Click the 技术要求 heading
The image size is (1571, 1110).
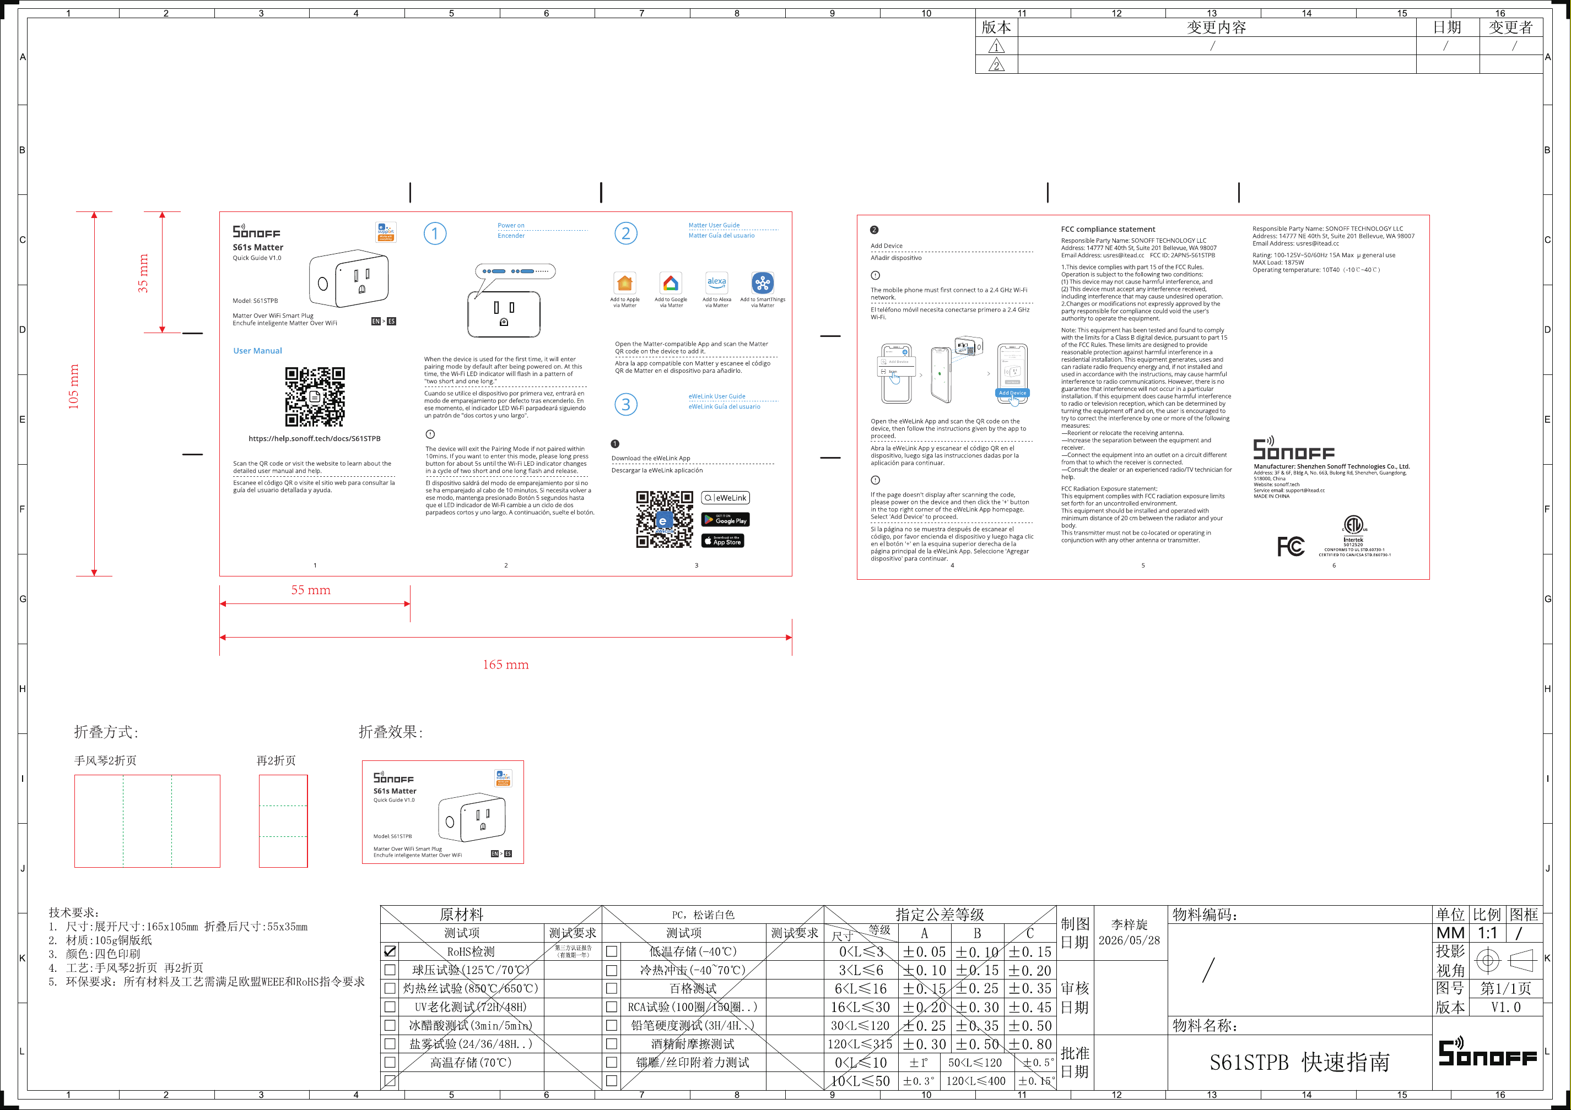tap(74, 912)
